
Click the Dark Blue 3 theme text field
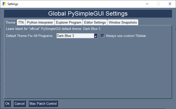[75, 36]
